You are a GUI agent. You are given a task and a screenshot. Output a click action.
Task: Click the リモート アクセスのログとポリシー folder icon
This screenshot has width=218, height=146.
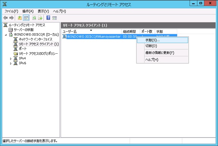16,53
